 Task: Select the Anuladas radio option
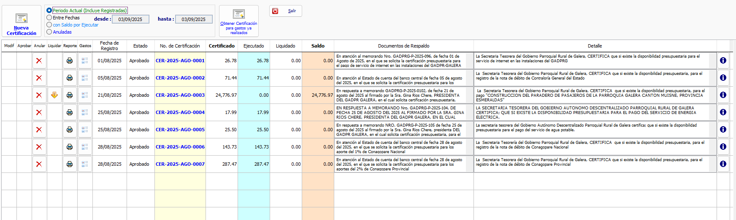49,32
